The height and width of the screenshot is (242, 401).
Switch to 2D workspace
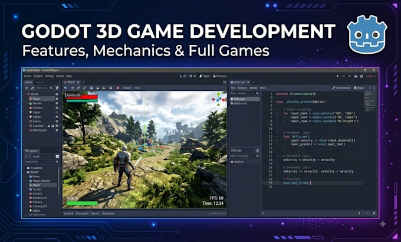coord(183,76)
